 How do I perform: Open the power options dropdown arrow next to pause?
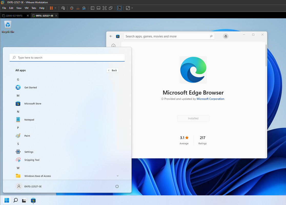point(55,8)
